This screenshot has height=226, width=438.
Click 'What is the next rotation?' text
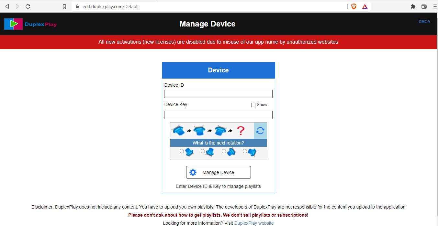click(218, 143)
